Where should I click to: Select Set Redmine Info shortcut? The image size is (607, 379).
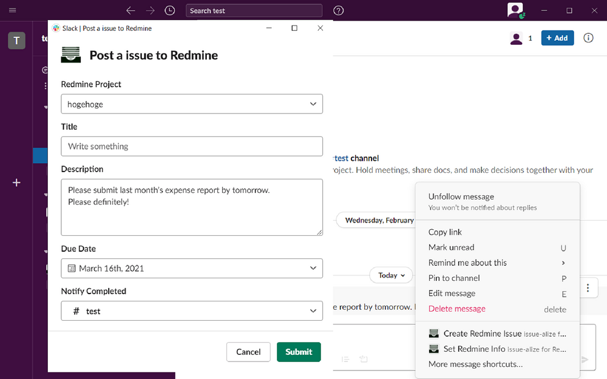tap(498, 349)
